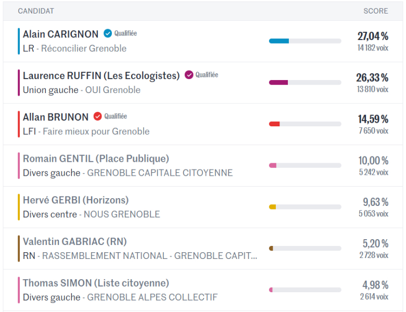406x312 pixels.
Task: Open candidate Alain CARIGNON's name
Action: pos(60,34)
